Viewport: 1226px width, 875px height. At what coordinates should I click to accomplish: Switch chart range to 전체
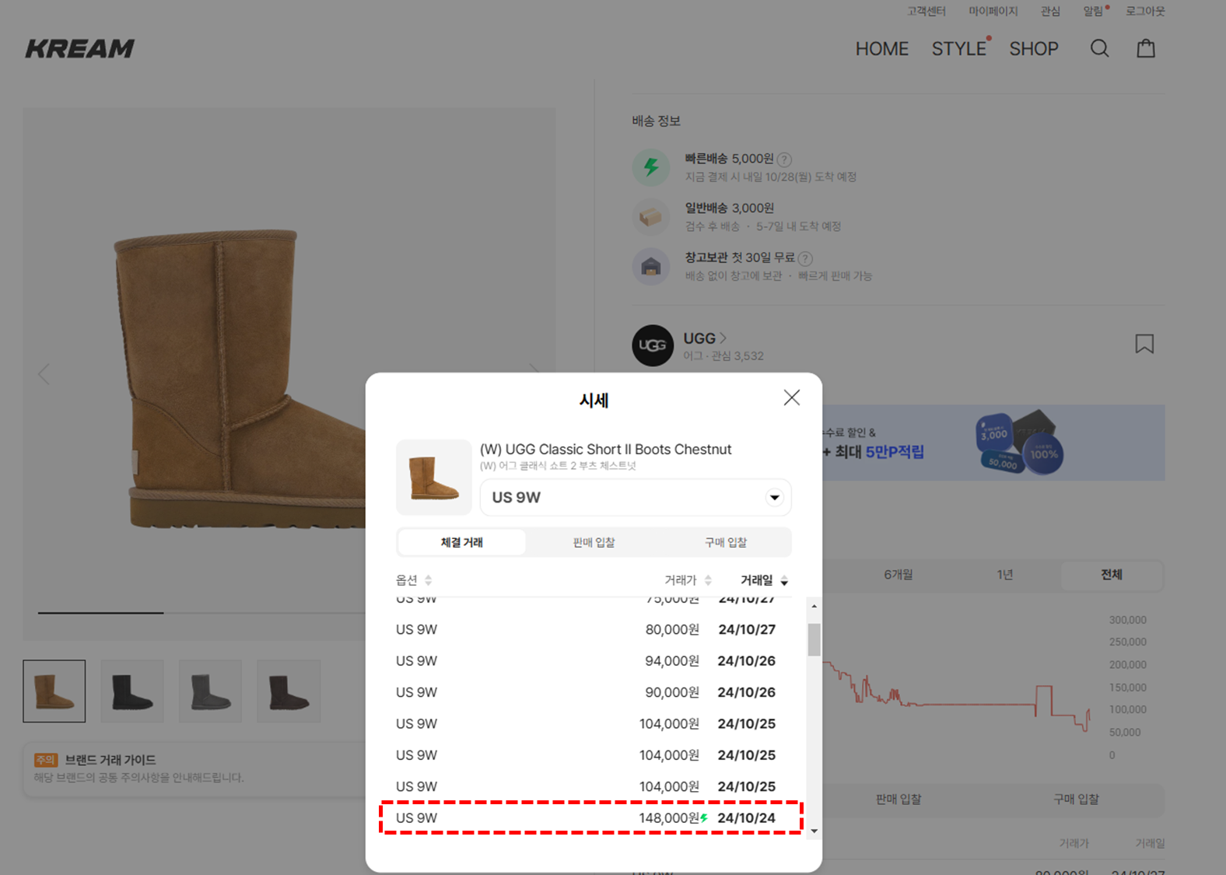click(x=1112, y=575)
